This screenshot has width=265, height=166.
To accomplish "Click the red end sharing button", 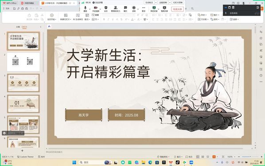I will [x=177, y=9].
